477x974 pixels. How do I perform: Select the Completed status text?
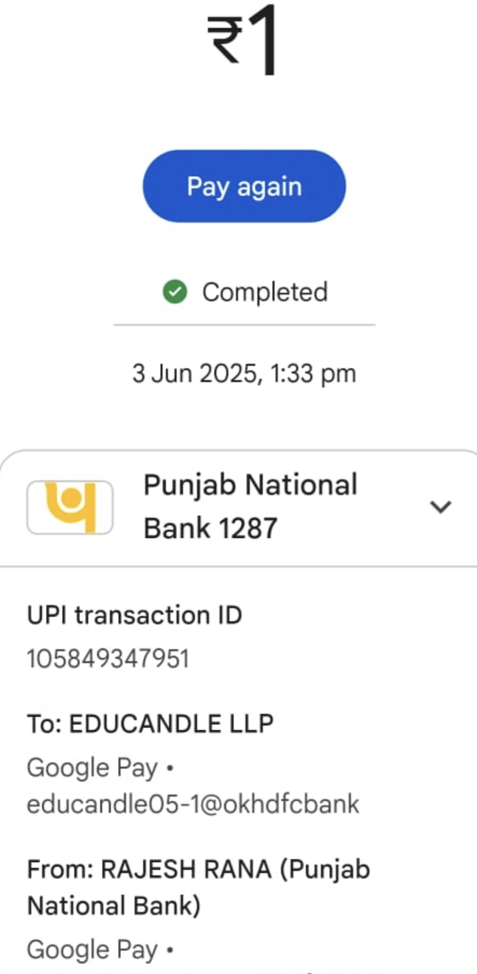tap(265, 292)
